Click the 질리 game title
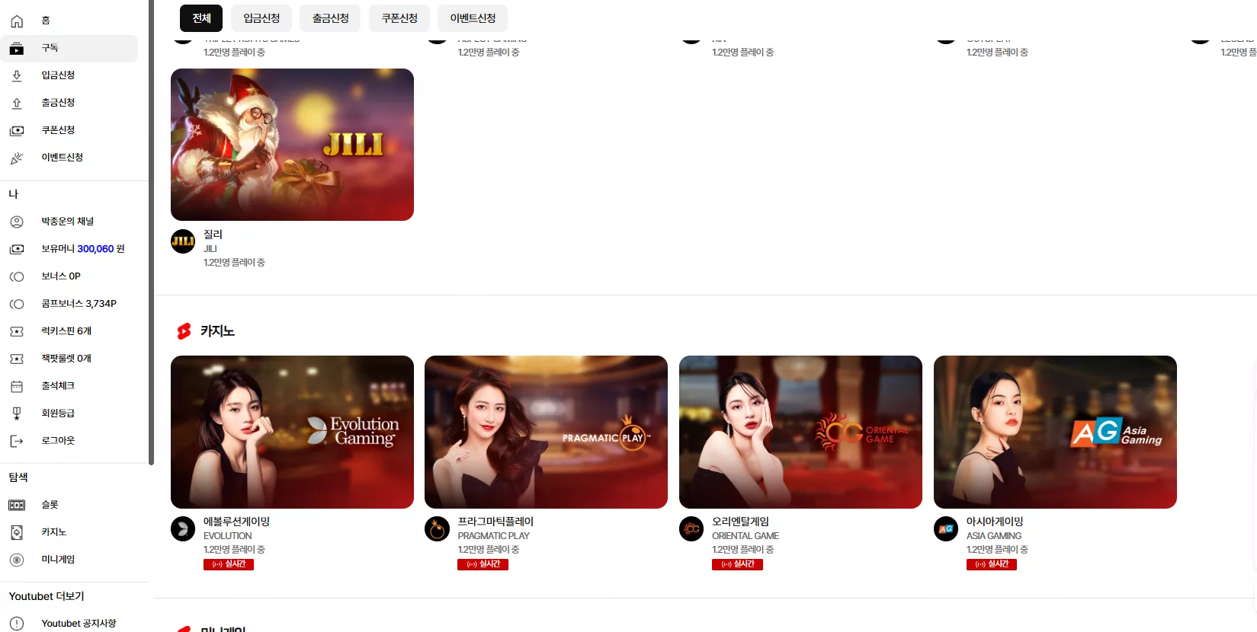1257x632 pixels. click(213, 235)
